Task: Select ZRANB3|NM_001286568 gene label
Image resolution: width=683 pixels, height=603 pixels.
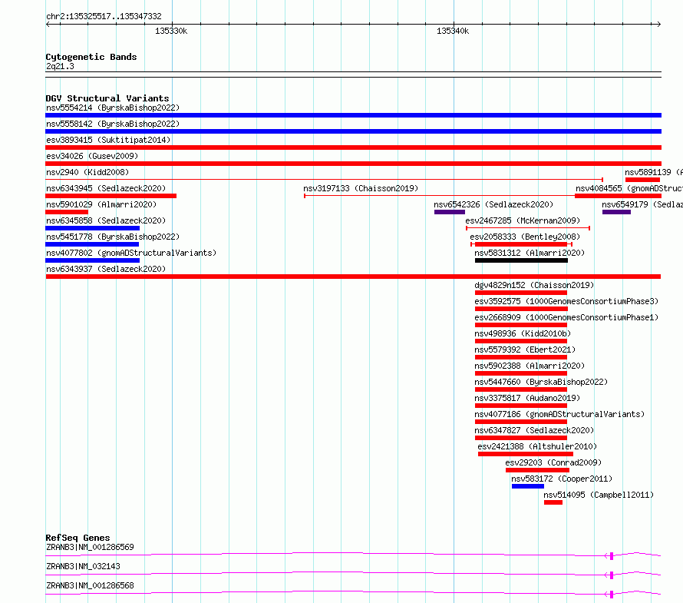Action: (x=90, y=585)
